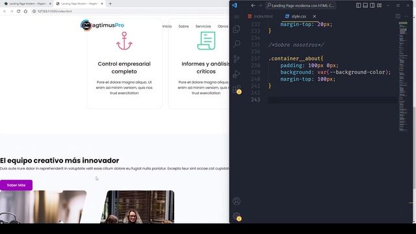
Task: Go forward in the browser
Action: pos(12,12)
